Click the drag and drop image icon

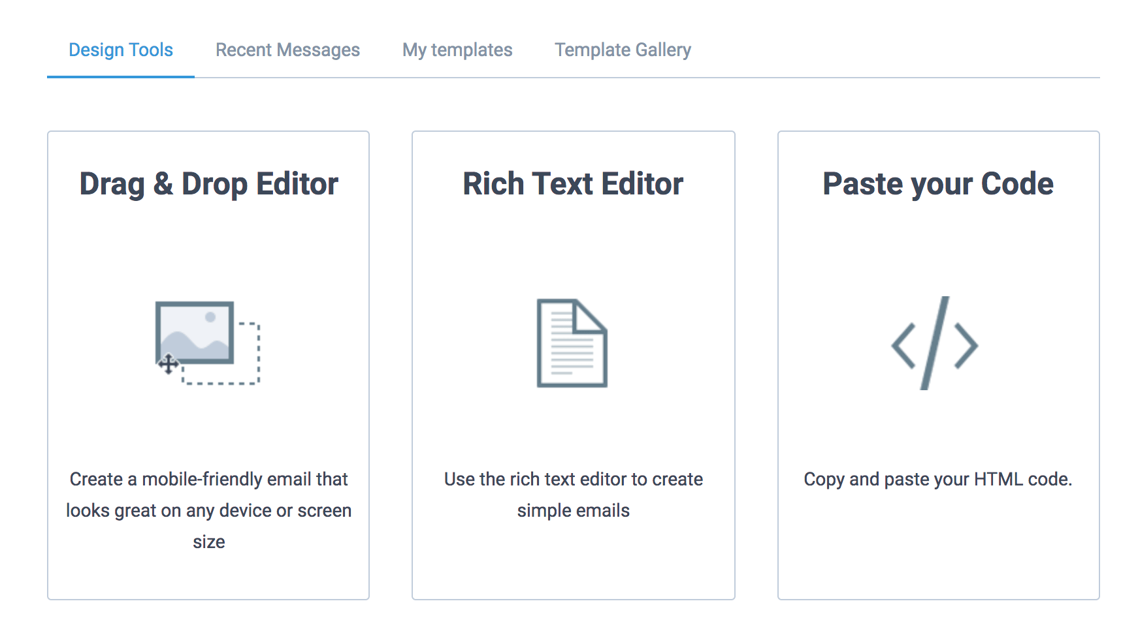208,343
